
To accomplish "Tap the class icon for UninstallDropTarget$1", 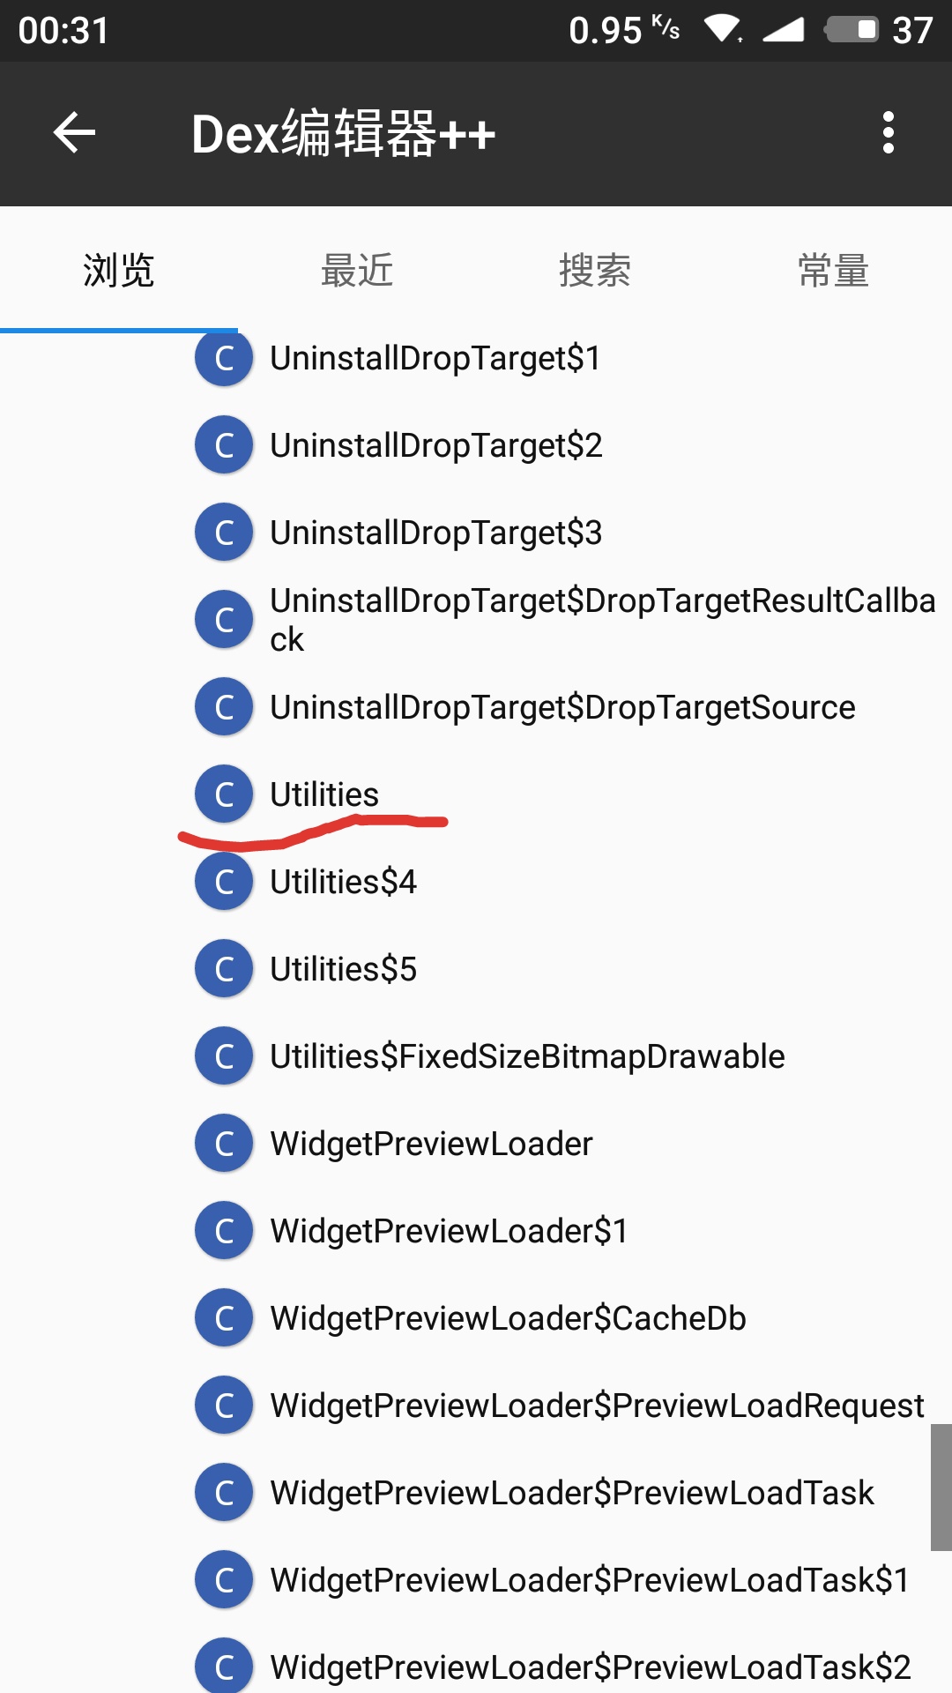I will tap(224, 358).
